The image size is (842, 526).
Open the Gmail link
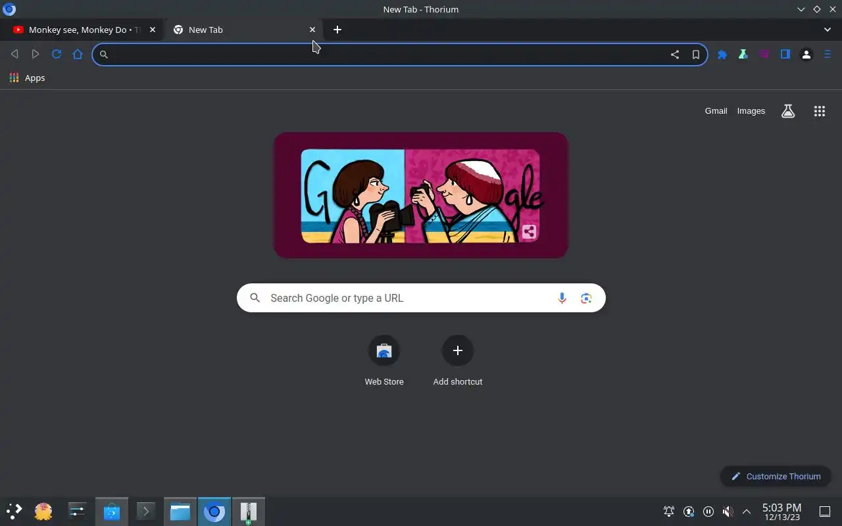[716, 111]
